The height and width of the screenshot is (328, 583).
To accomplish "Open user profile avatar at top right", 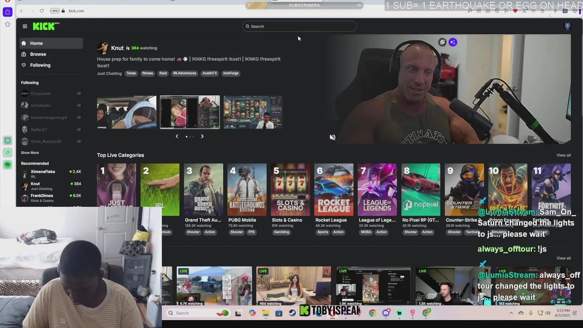I will coord(567,26).
